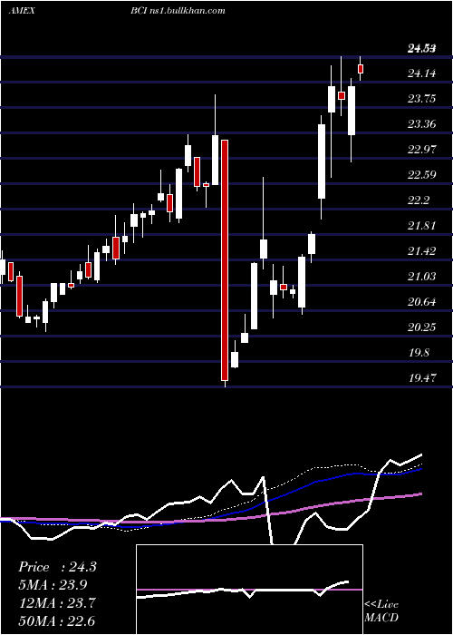Click the 23.36 price axis label
The height and width of the screenshot is (635, 453).
click(422, 124)
